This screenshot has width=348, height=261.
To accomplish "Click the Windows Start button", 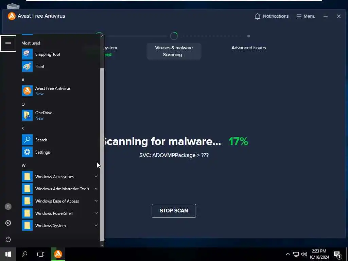I will (x=8, y=254).
